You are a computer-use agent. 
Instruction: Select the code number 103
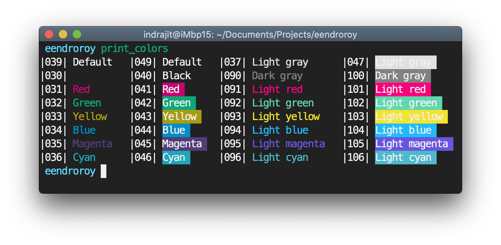pos(356,117)
